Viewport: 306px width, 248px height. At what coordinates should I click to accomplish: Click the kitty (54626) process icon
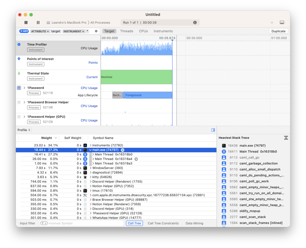tap(85, 177)
